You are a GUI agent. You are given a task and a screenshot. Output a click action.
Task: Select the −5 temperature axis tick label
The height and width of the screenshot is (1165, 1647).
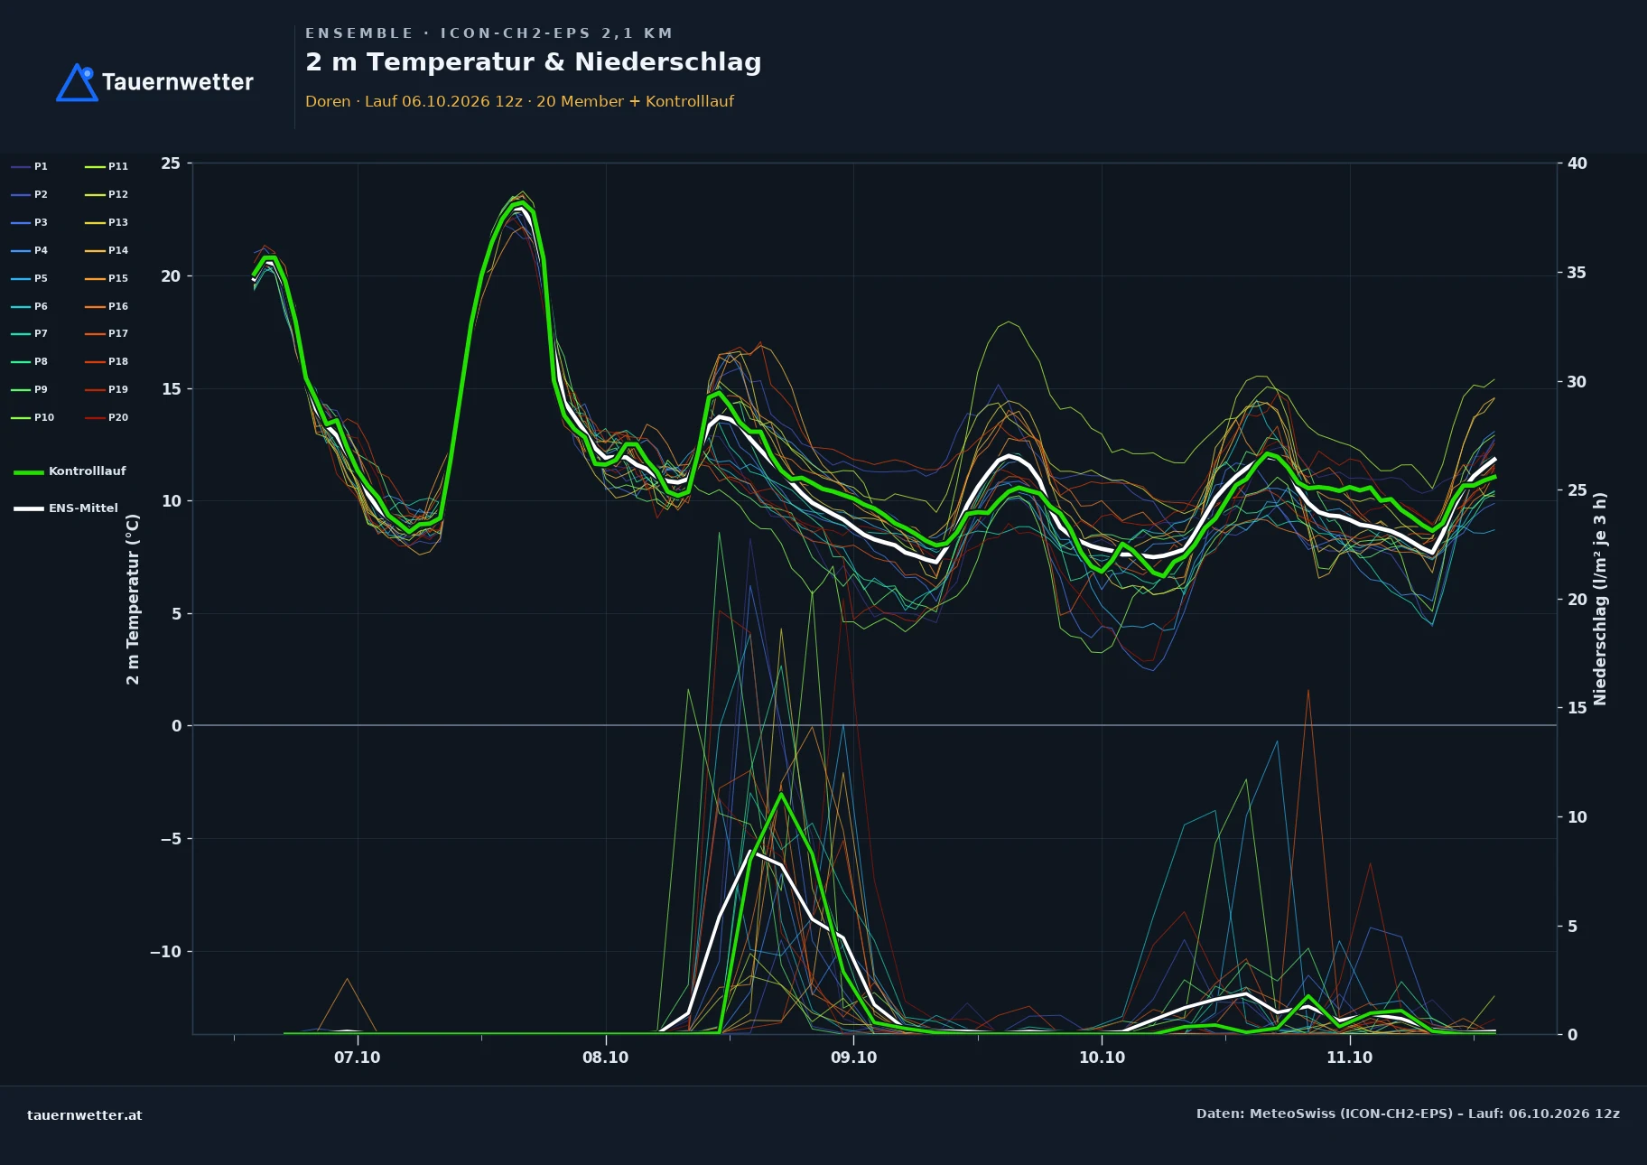coord(170,839)
